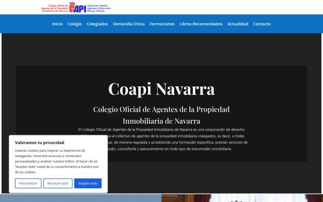The height and width of the screenshot is (202, 323).
Task: Select Ventanilla Única in the navigation
Action: coord(129,24)
